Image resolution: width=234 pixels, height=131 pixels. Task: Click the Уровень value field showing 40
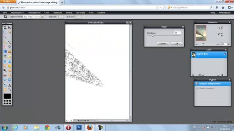click(177, 33)
